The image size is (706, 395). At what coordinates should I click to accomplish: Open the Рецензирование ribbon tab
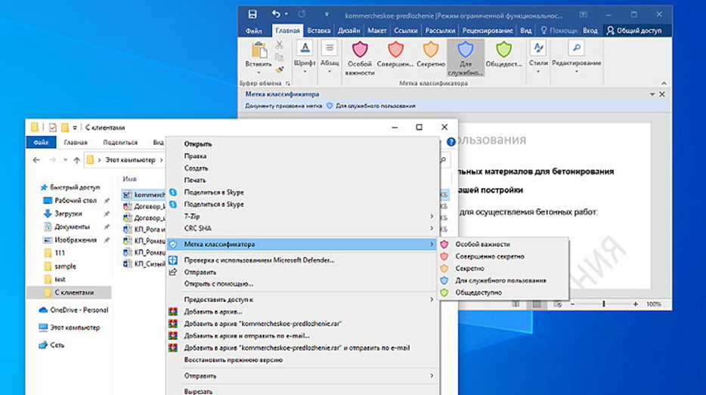tap(488, 31)
